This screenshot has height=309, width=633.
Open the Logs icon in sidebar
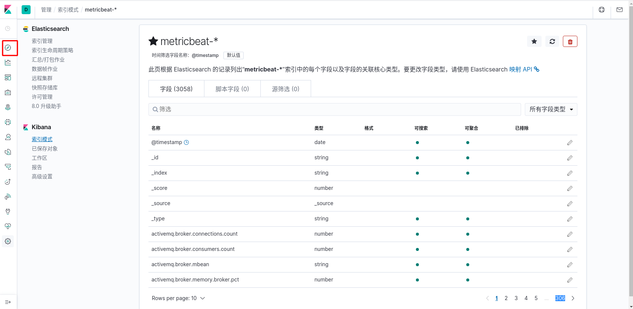pos(8,152)
